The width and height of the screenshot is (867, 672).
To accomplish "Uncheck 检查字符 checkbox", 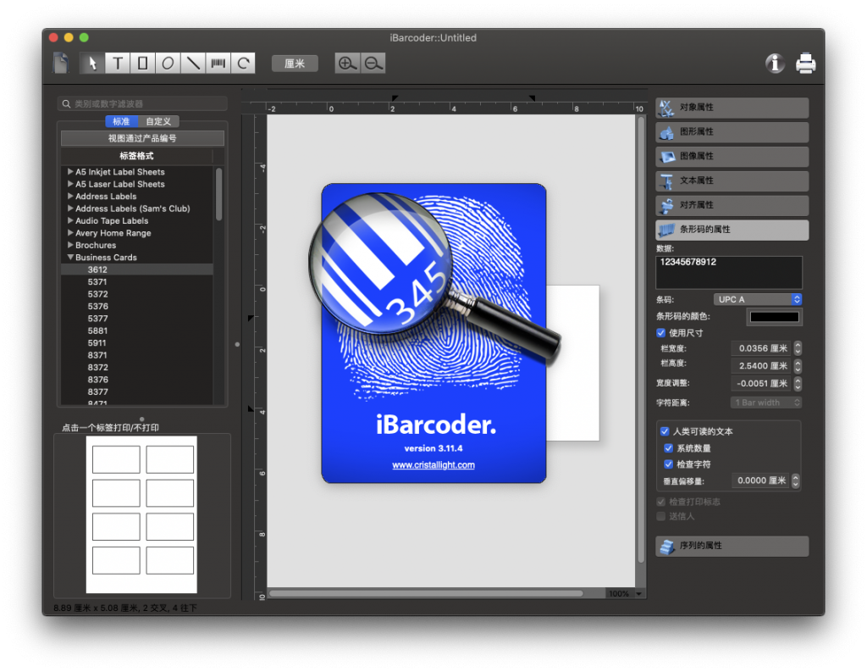I will pyautogui.click(x=669, y=464).
